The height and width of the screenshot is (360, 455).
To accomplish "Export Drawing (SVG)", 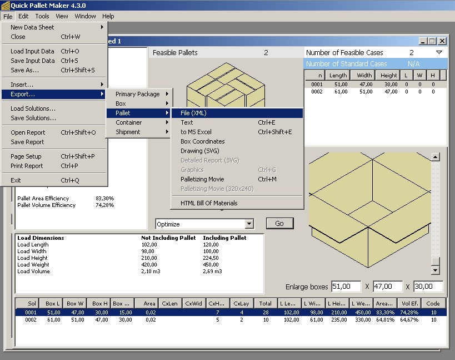I will pos(237,151).
